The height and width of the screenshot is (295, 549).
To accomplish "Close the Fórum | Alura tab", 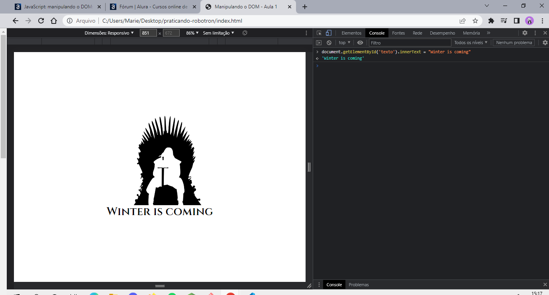I will click(194, 7).
